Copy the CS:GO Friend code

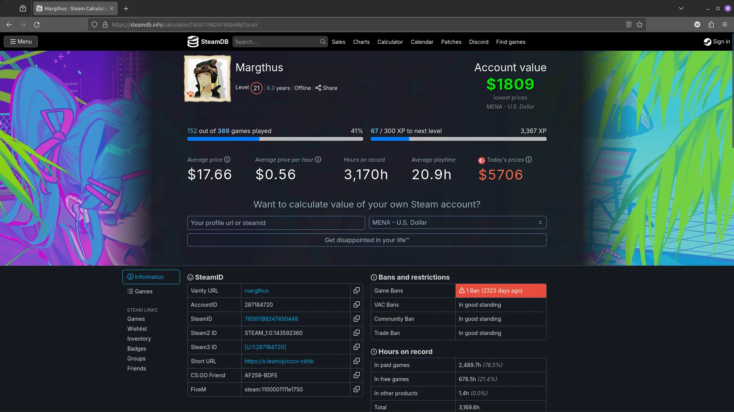point(356,375)
